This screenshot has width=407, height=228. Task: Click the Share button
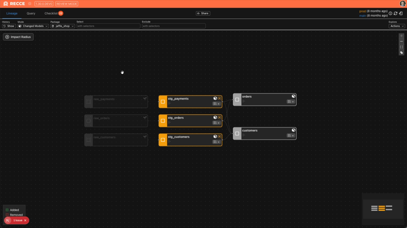point(203,13)
